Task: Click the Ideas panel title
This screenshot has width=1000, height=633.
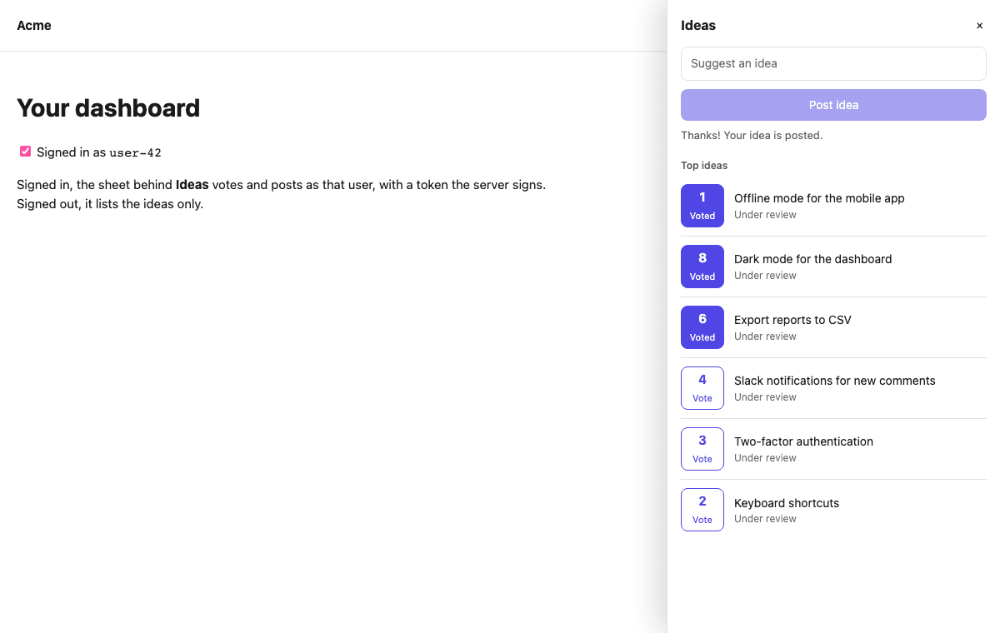Action: point(698,26)
